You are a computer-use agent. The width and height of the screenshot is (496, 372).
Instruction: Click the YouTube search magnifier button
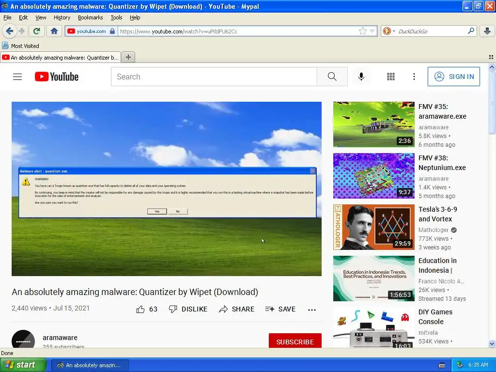coord(332,77)
